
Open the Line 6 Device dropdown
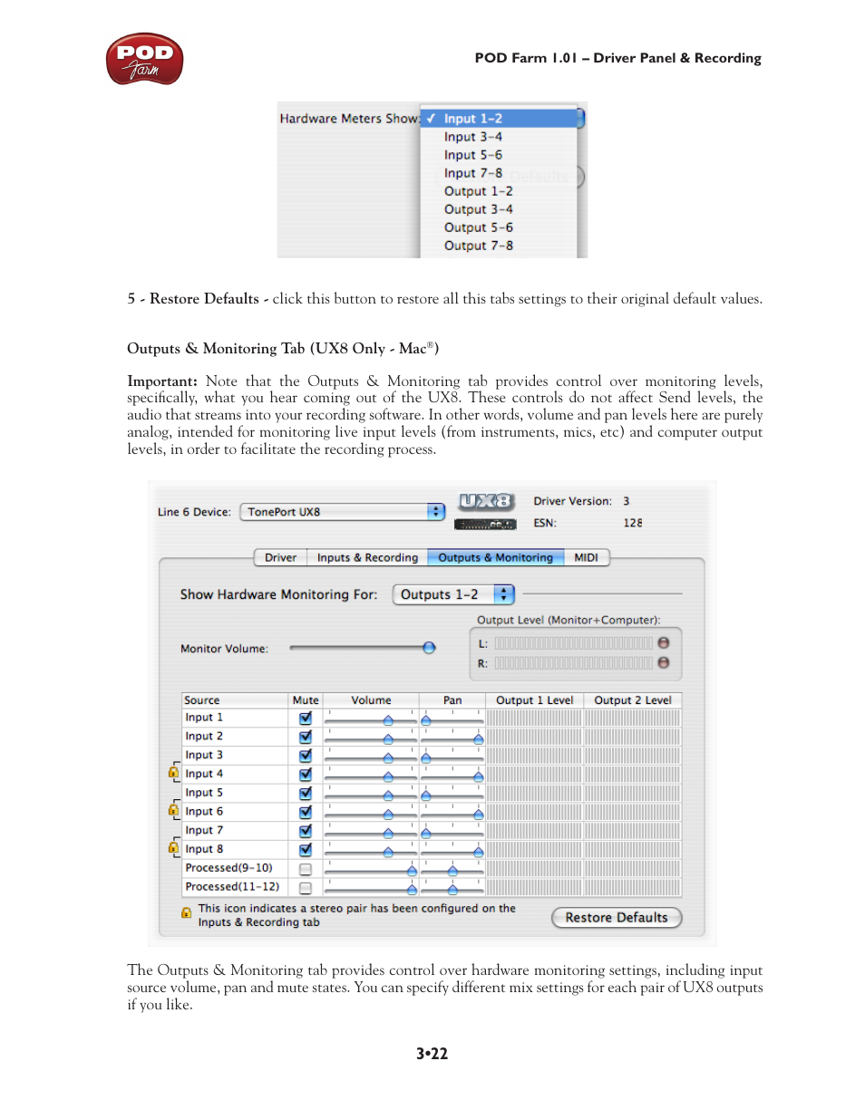(x=343, y=512)
